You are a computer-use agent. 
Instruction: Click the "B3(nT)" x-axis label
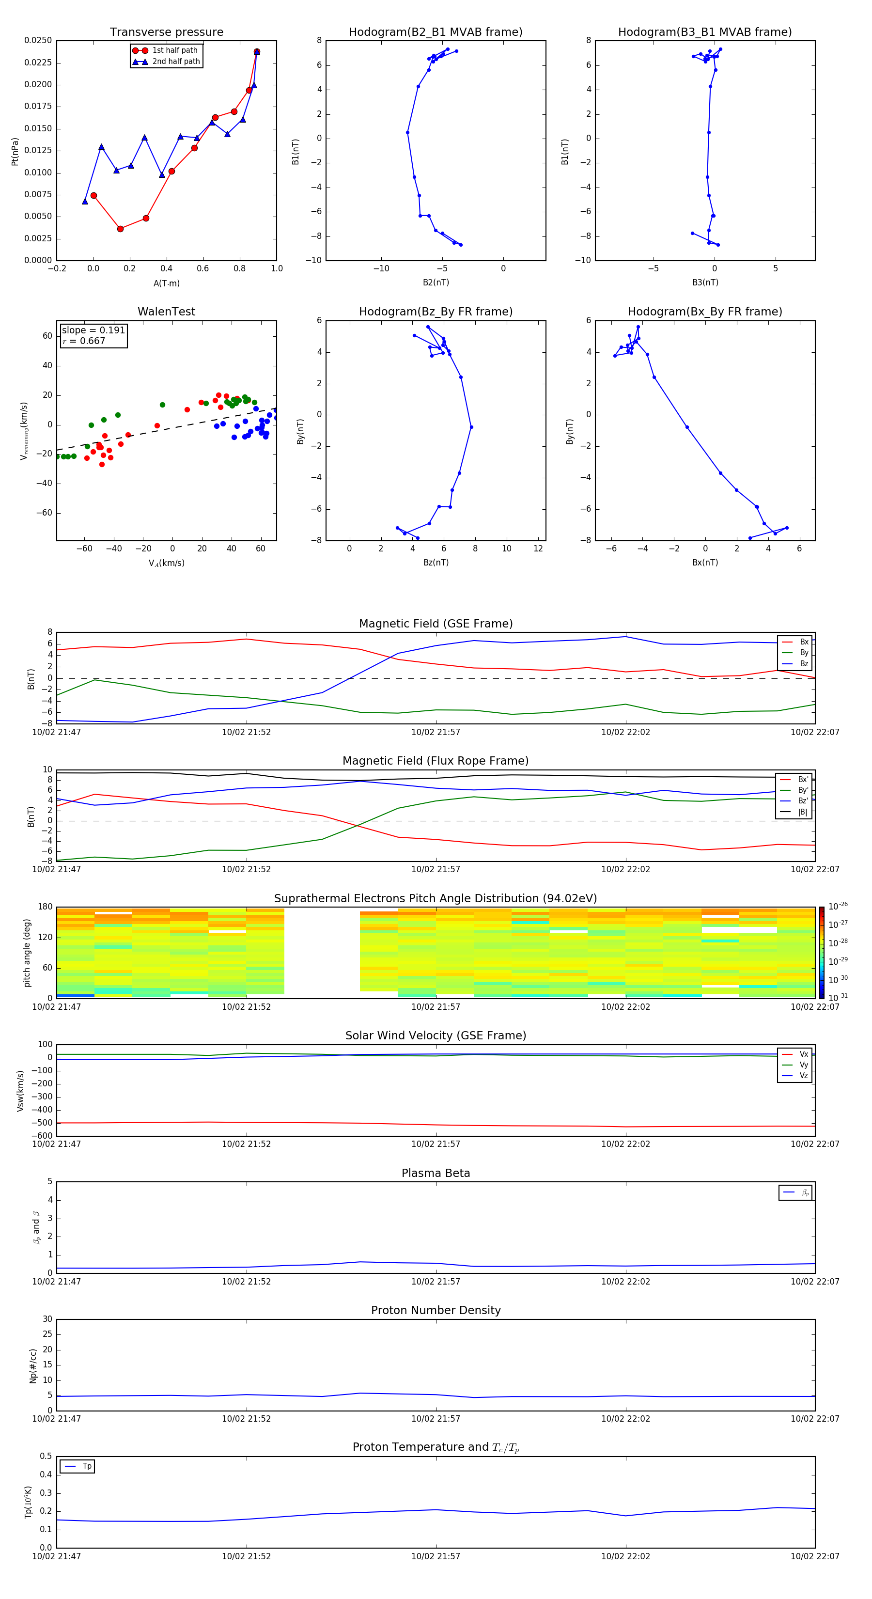click(705, 283)
